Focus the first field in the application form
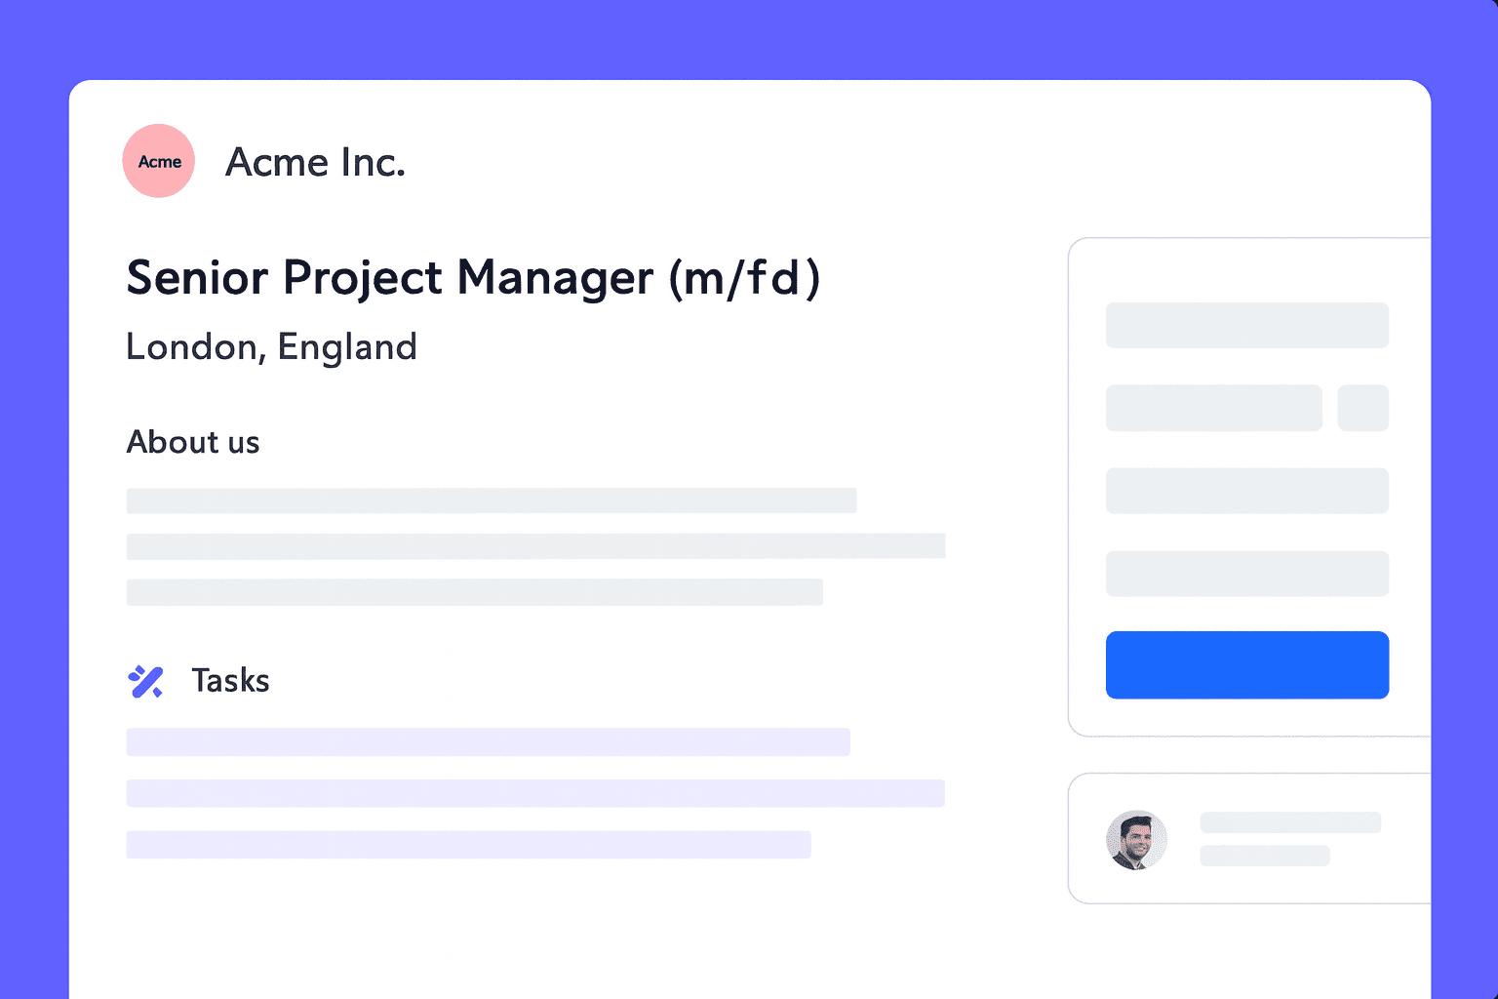Image resolution: width=1498 pixels, height=999 pixels. pyautogui.click(x=1246, y=325)
